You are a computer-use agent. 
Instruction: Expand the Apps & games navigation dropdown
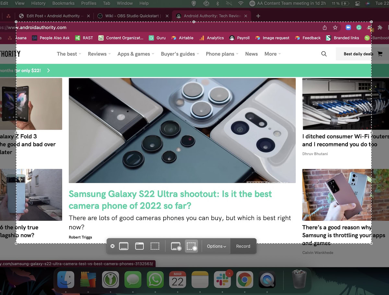[136, 54]
